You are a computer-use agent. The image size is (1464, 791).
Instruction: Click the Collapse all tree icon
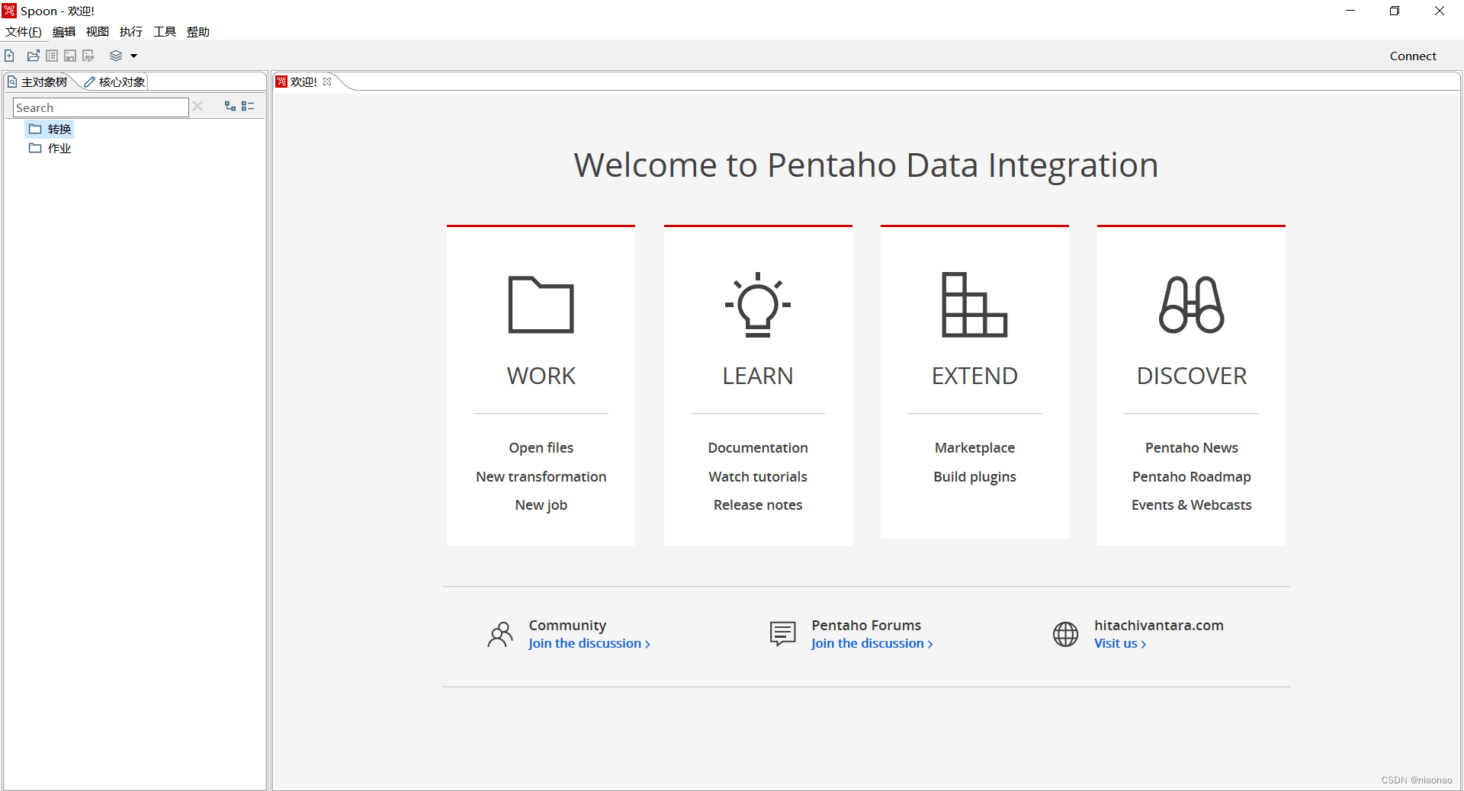coord(248,107)
